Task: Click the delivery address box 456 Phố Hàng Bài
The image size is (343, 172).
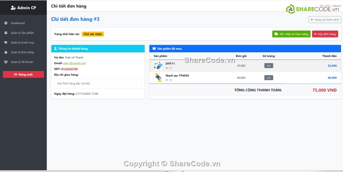Action: (98, 84)
